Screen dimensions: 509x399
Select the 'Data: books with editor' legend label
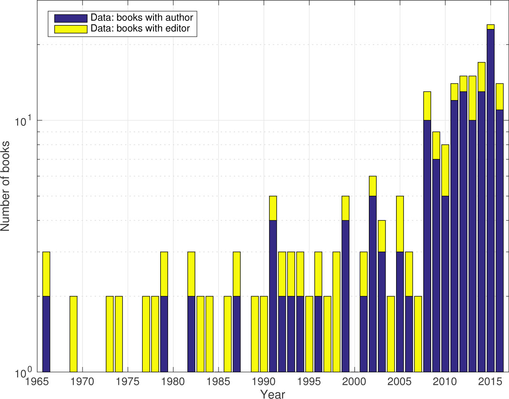point(140,28)
